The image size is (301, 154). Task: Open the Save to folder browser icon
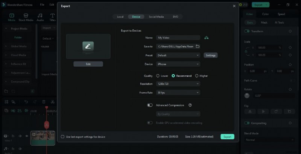pos(198,46)
